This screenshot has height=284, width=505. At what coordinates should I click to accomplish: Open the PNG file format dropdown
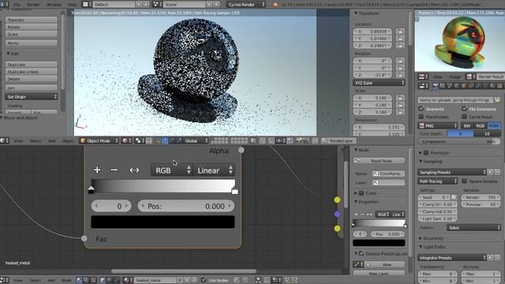tap(438, 125)
